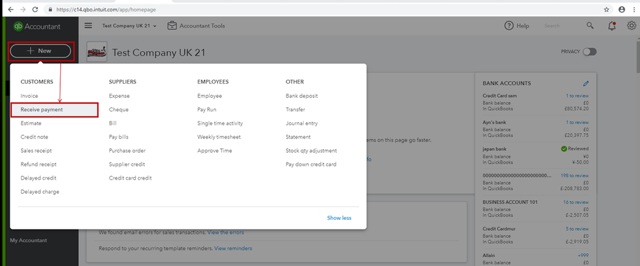Open the browser profile avatar icon
The height and width of the screenshot is (266, 640).
point(621,9)
